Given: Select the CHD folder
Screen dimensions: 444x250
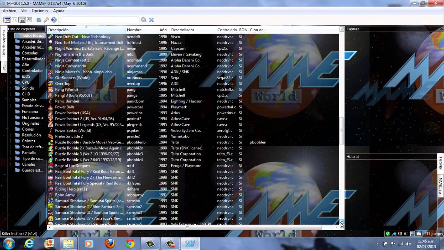Looking at the screenshot, I should (x=23, y=94).
